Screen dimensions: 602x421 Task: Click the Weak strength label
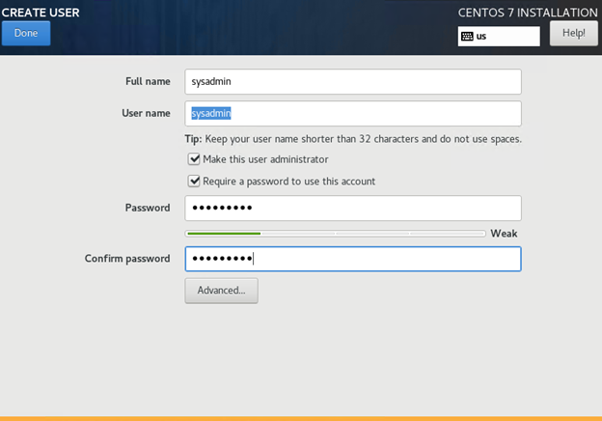point(504,233)
